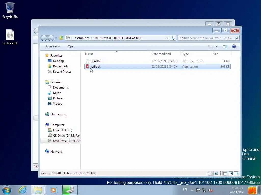
Task: Open the Help button
Action: point(234,46)
